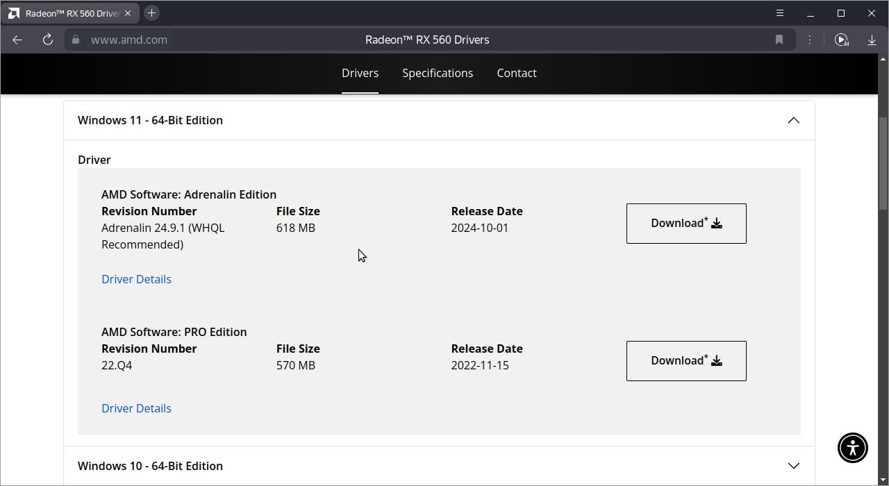Download the Adrenalin Edition 24.9.1 driver

click(686, 224)
